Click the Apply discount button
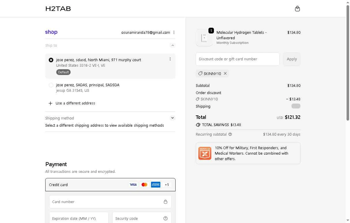This screenshot has height=223, width=350. tap(292, 59)
